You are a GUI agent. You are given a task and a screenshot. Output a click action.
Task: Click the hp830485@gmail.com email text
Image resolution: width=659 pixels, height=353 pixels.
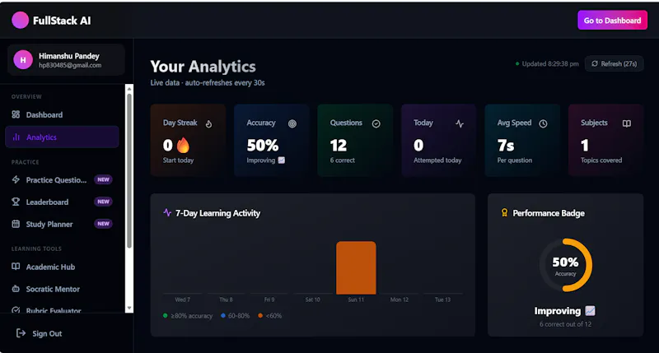(x=70, y=65)
